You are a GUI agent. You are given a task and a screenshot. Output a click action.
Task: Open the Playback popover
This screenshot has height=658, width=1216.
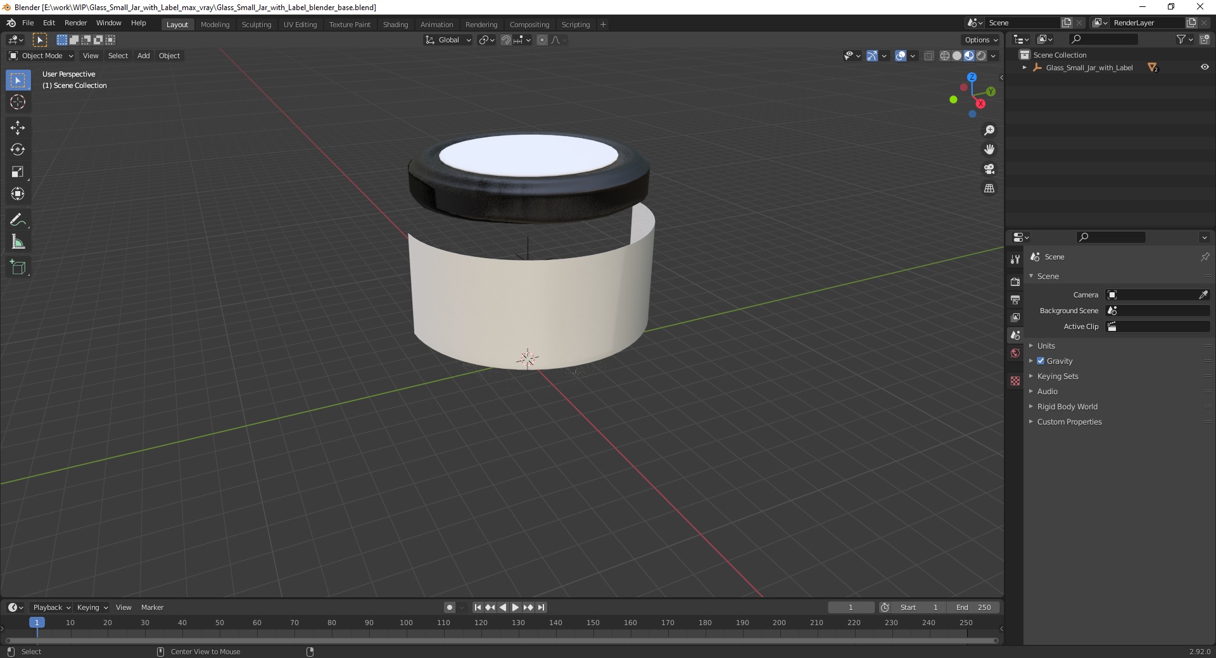51,607
